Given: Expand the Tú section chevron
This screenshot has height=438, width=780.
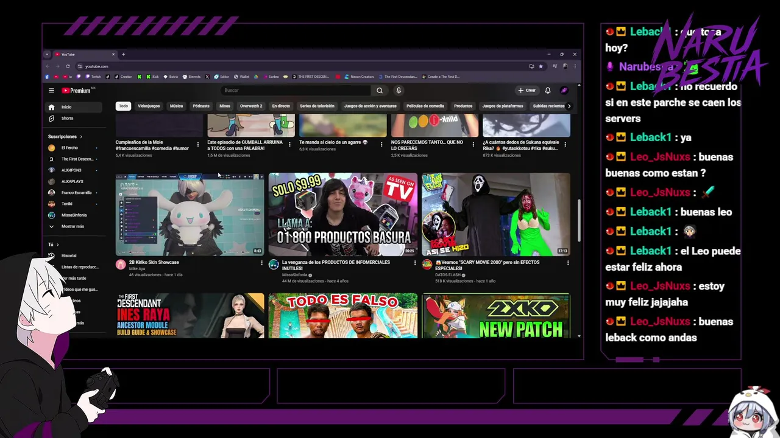Looking at the screenshot, I should click(57, 245).
